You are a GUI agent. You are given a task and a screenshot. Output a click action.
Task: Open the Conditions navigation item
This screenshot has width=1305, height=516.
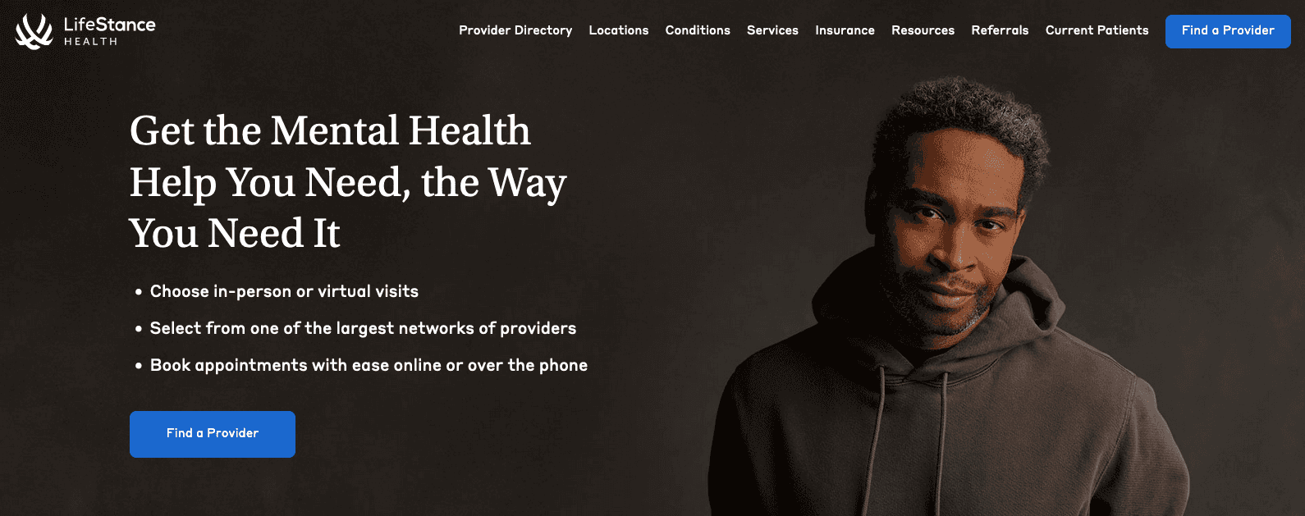[x=698, y=30]
